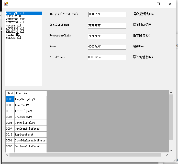Screen dimensions: 178x164
Task: Close the import table window
Action: pos(170,4)
